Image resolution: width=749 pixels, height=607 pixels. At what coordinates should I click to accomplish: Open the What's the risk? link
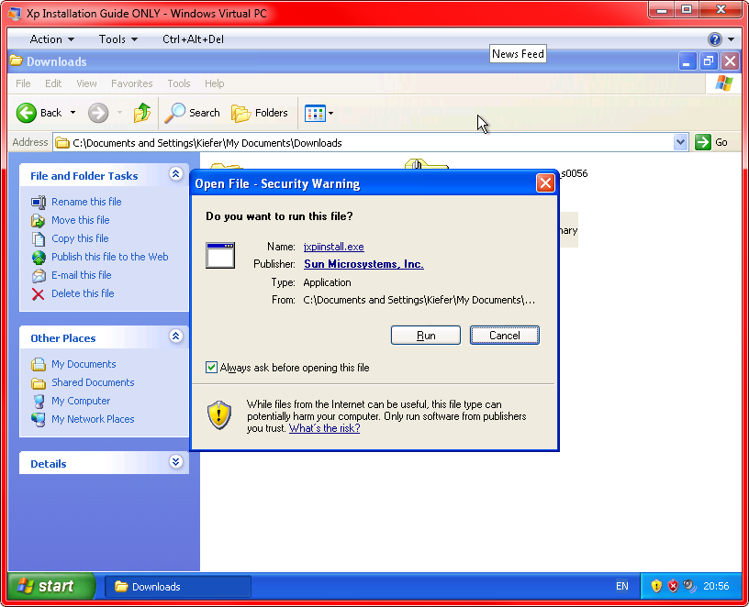point(324,428)
